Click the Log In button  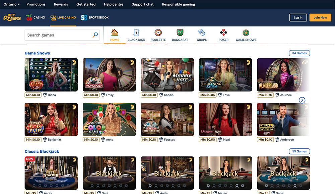(298, 17)
